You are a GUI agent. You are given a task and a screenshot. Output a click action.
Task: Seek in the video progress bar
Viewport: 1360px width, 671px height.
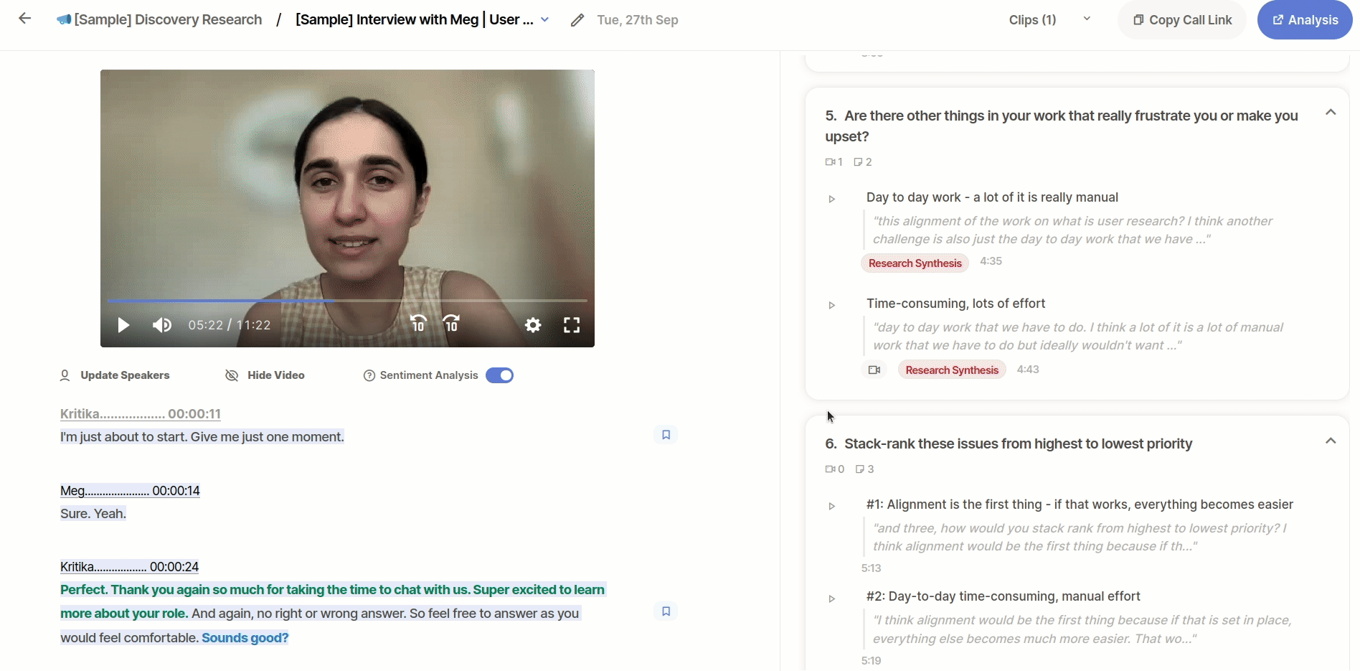[347, 301]
